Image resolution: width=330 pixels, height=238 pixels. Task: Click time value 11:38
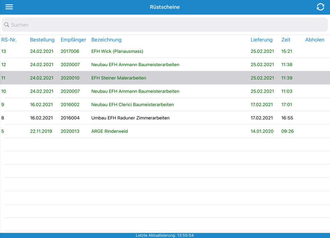(287, 65)
